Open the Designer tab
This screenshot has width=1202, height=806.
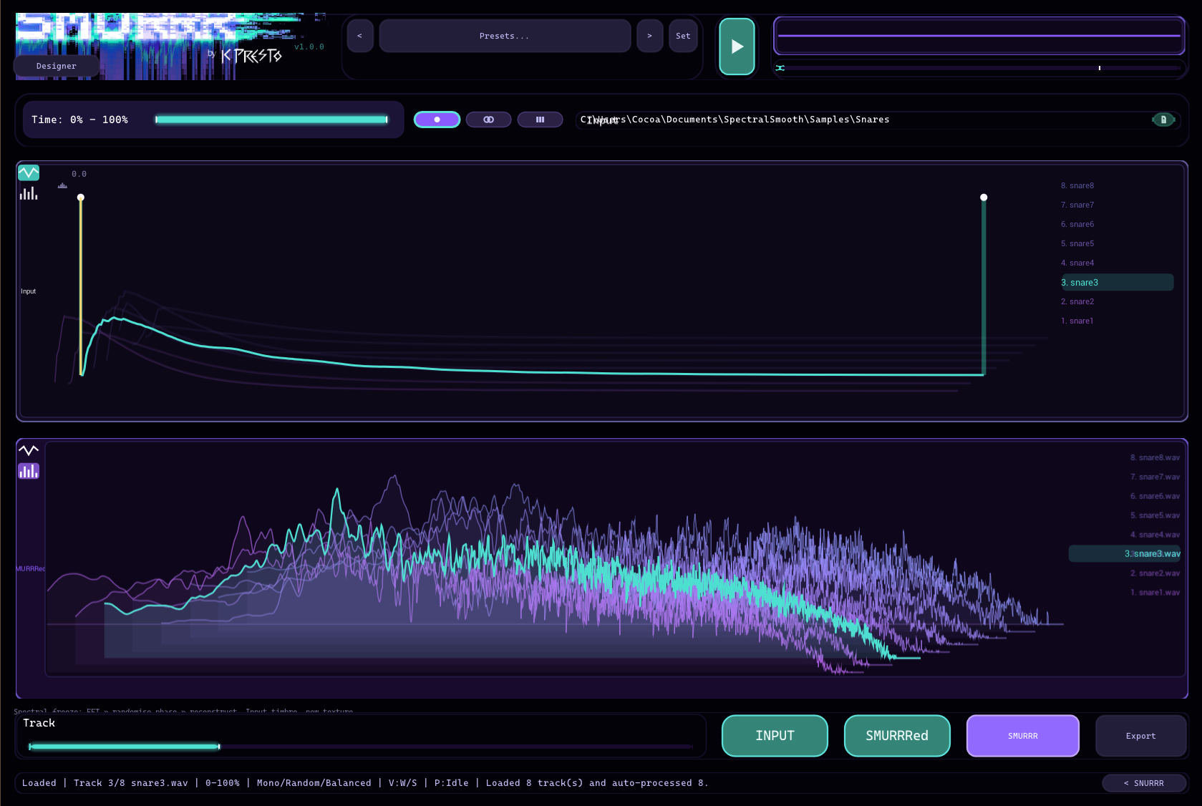[57, 66]
